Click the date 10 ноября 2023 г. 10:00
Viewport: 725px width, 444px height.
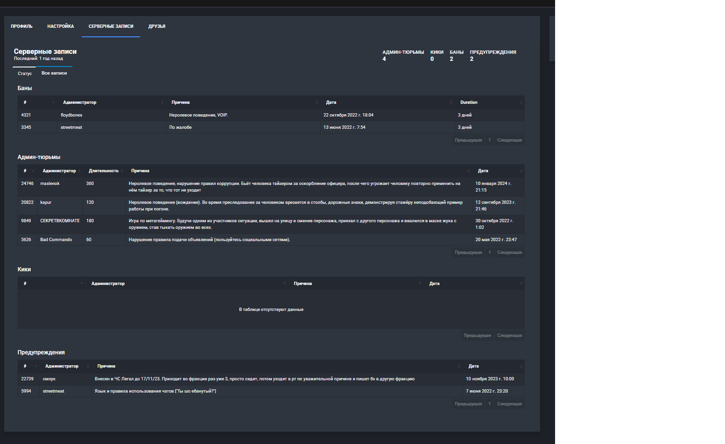pos(490,379)
